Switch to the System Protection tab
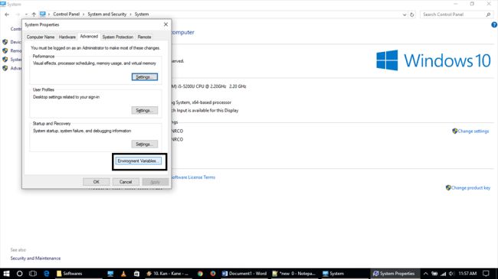This screenshot has width=498, height=279. point(118,37)
